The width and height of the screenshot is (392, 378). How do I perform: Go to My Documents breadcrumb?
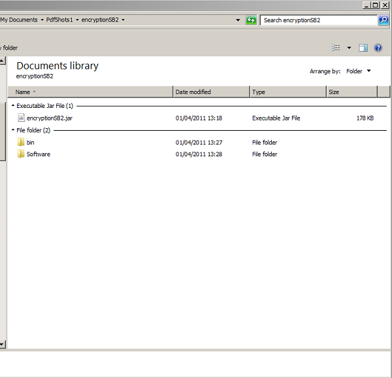pos(19,20)
